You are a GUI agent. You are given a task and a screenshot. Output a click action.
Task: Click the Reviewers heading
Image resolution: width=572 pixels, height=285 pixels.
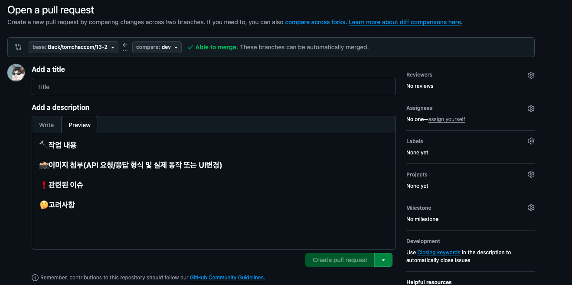pos(419,75)
